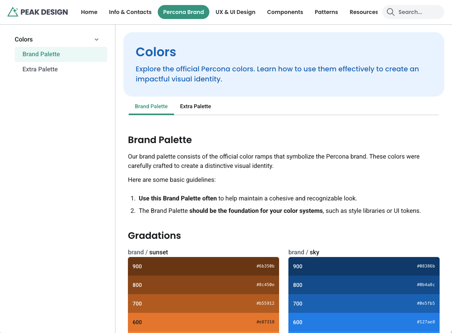The height and width of the screenshot is (333, 452).
Task: Open Info & Contacts in top navigation
Action: 130,12
